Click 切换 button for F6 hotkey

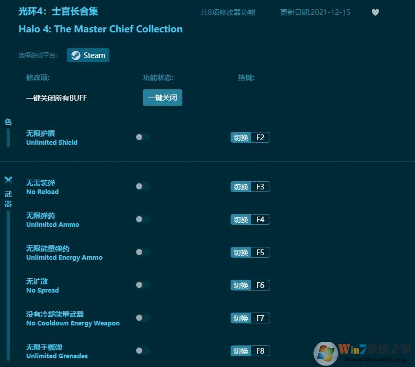click(x=240, y=285)
